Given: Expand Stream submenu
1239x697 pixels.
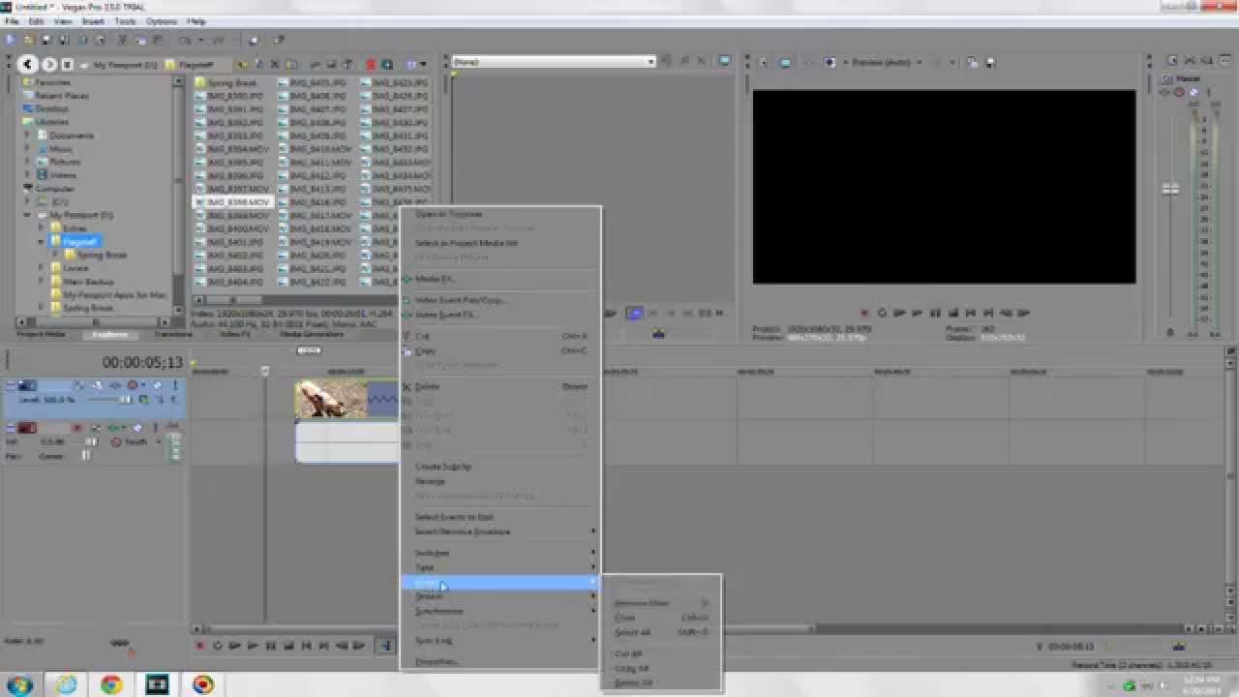Looking at the screenshot, I should pos(499,596).
